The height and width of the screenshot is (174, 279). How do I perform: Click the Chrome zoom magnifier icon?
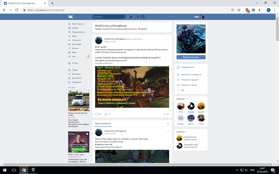tap(232, 10)
